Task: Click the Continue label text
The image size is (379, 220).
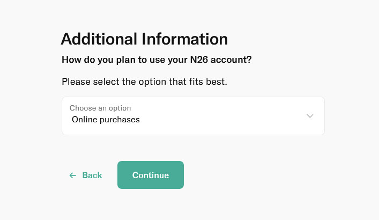Action: click(151, 175)
